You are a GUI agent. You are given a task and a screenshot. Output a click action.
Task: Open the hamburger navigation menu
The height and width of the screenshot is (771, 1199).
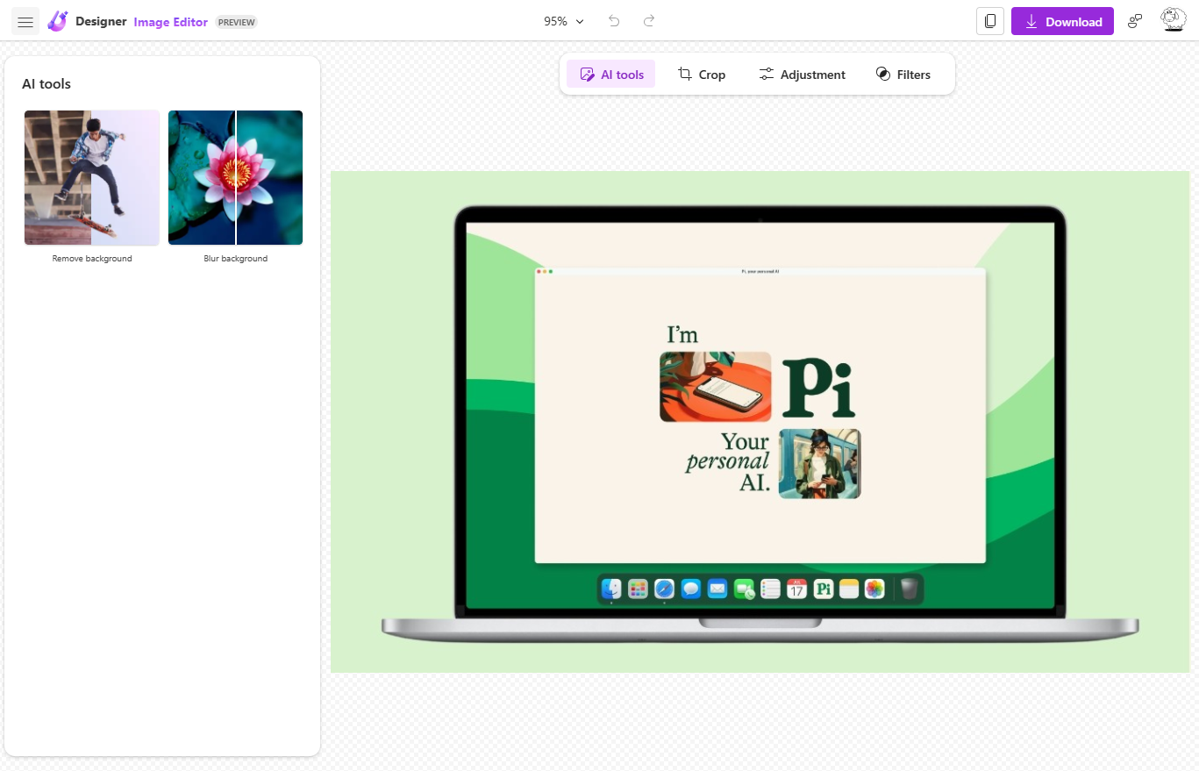[25, 22]
